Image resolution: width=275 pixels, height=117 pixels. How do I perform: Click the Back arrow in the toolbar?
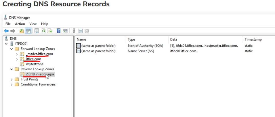pyautogui.click(x=6, y=31)
